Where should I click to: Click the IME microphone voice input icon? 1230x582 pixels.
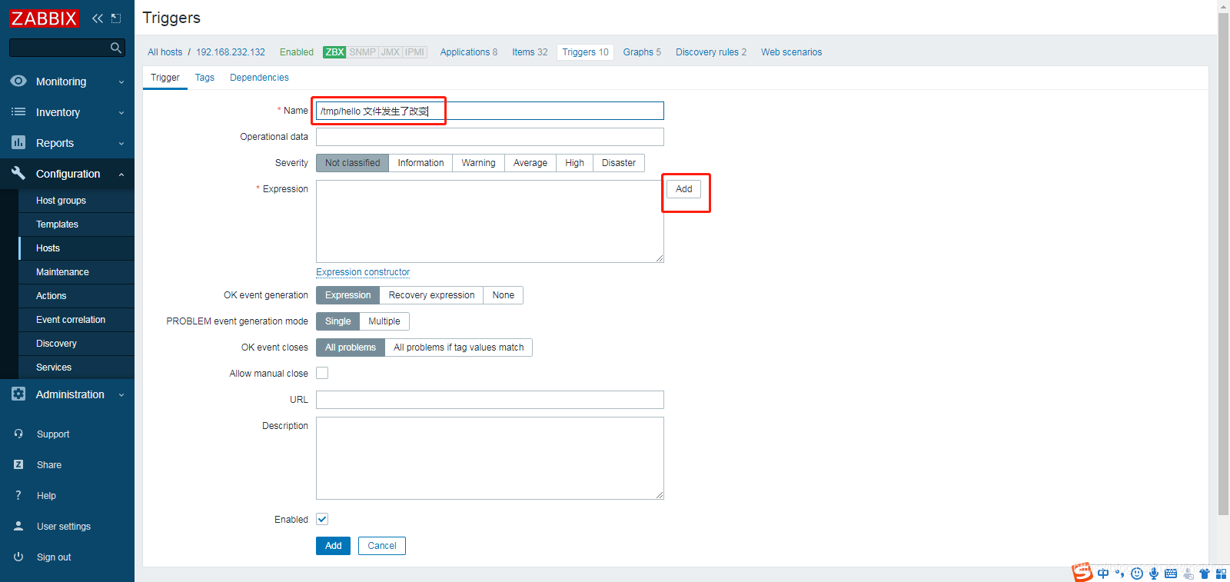click(x=1154, y=574)
